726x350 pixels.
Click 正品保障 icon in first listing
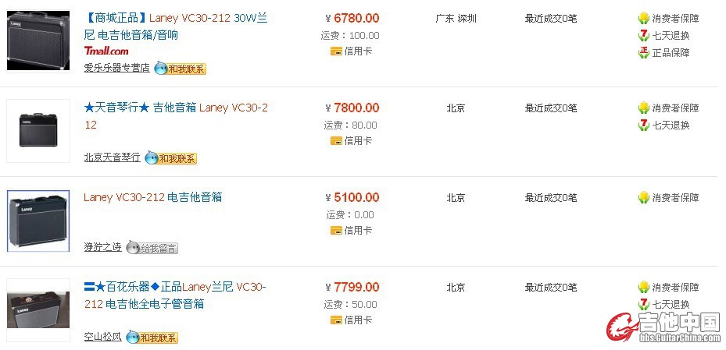pos(643,52)
